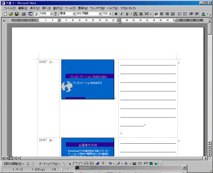Open the ファイル(F) menu

point(10,8)
